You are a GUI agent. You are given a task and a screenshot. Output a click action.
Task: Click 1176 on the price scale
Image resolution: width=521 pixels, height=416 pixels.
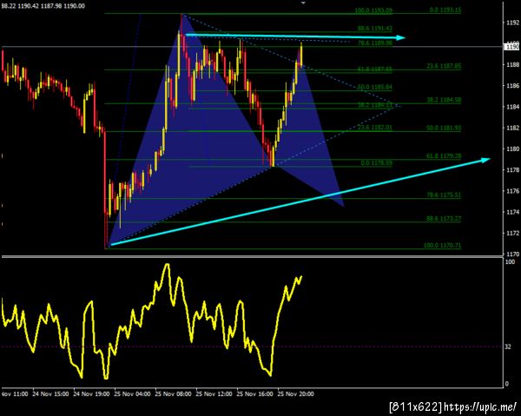512,191
